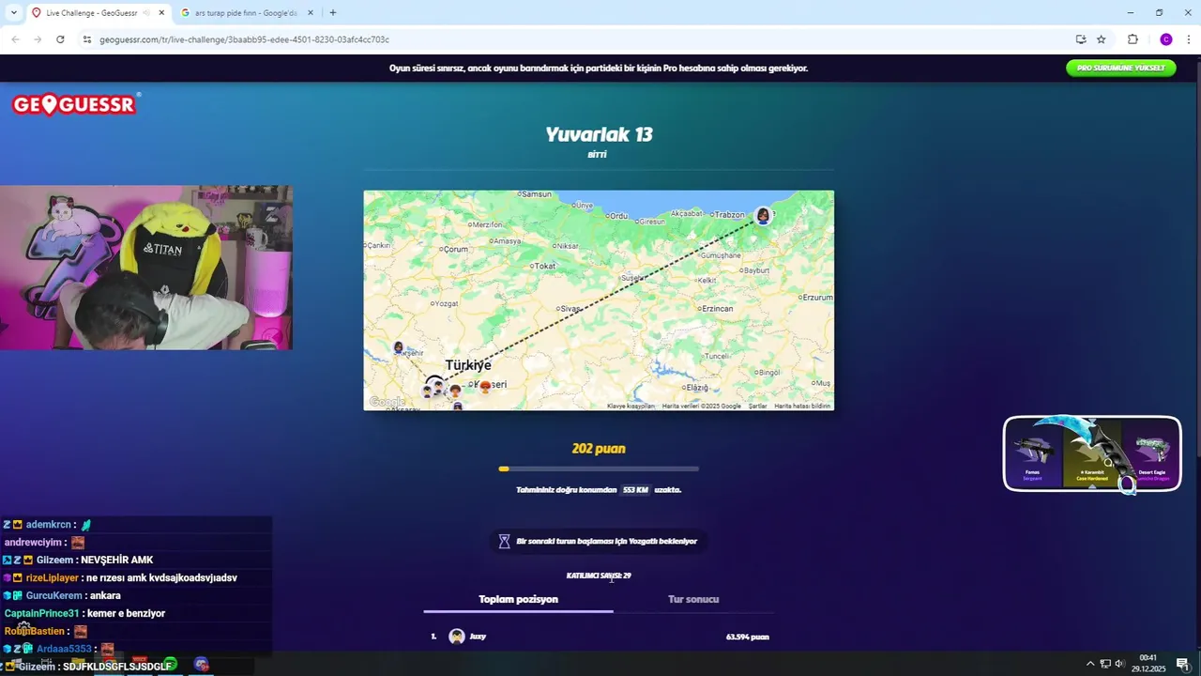Click Harita hatası bildirin link

pyautogui.click(x=802, y=406)
